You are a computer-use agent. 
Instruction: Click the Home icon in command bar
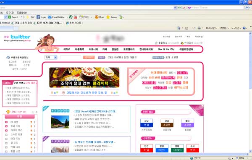point(179,28)
